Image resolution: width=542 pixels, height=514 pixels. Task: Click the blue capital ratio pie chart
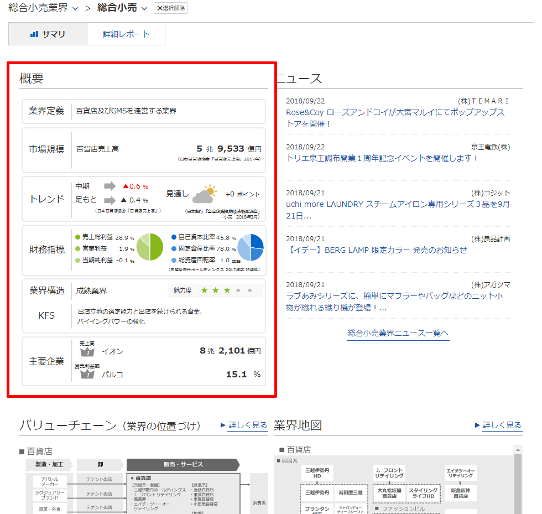tap(251, 247)
